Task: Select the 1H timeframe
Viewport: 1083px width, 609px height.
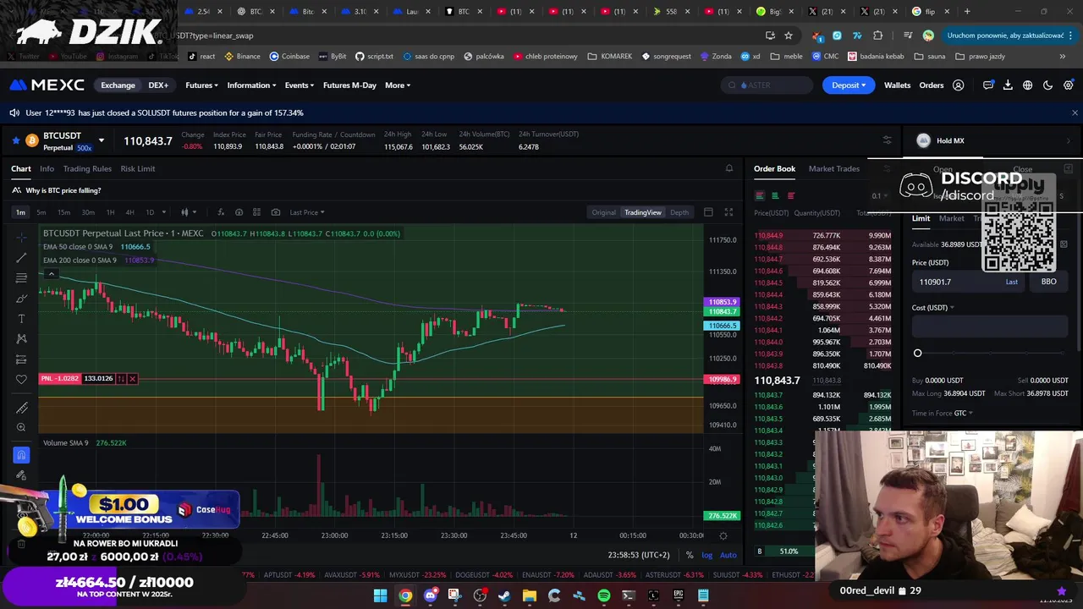Action: click(110, 212)
